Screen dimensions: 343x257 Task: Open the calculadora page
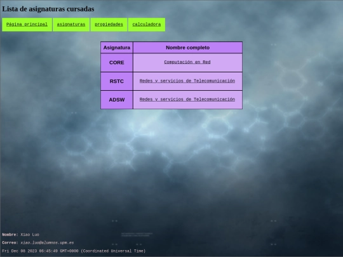147,25
